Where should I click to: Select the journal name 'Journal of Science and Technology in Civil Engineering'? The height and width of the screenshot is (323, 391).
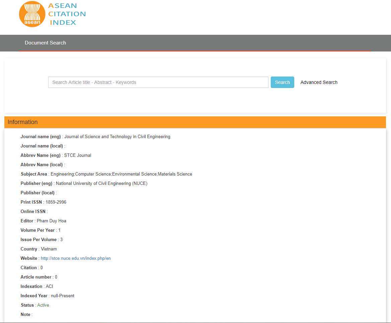coord(117,136)
